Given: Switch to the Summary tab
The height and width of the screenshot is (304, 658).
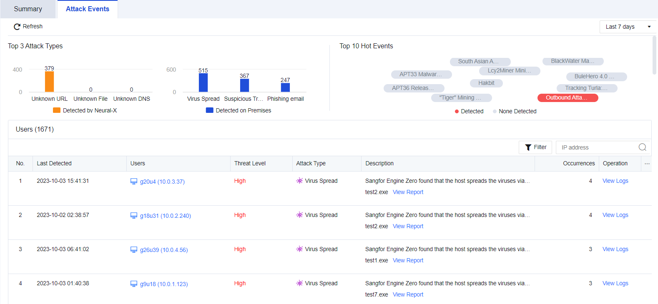Looking at the screenshot, I should pos(28,9).
